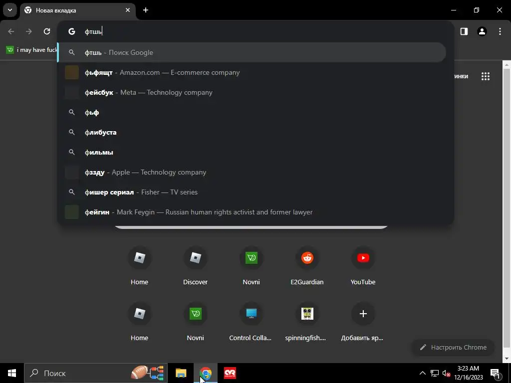The width and height of the screenshot is (511, 383).
Task: Click the taskbar 'Поиск' search box
Action: [96, 373]
